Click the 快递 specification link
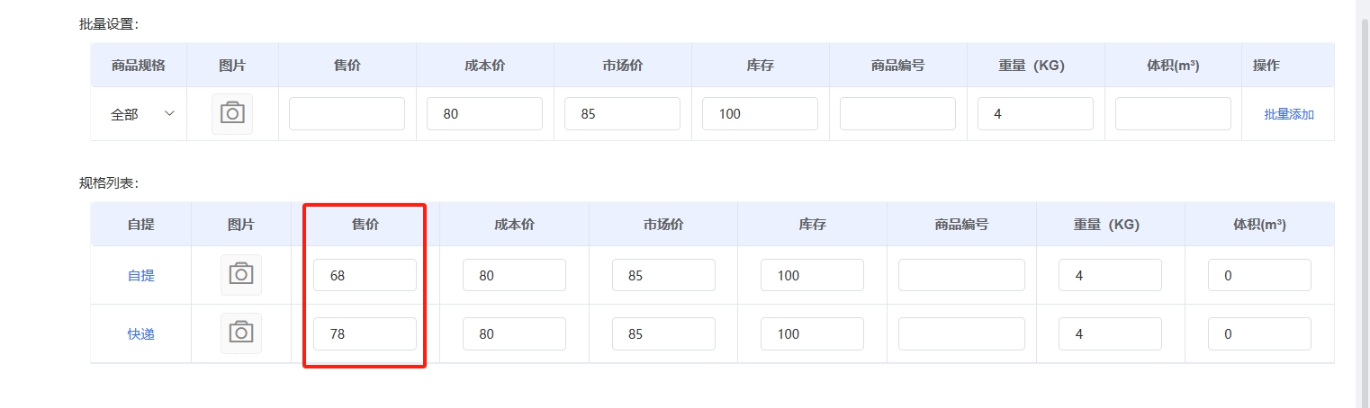Viewport: 1370px width, 408px height. pos(140,334)
